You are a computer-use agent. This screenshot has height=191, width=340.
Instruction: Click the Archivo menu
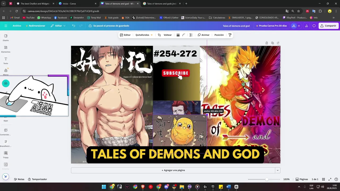17,26
